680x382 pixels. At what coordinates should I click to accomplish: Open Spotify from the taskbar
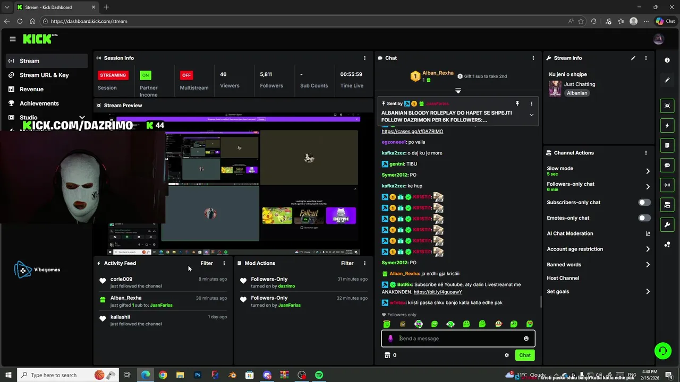(x=319, y=375)
